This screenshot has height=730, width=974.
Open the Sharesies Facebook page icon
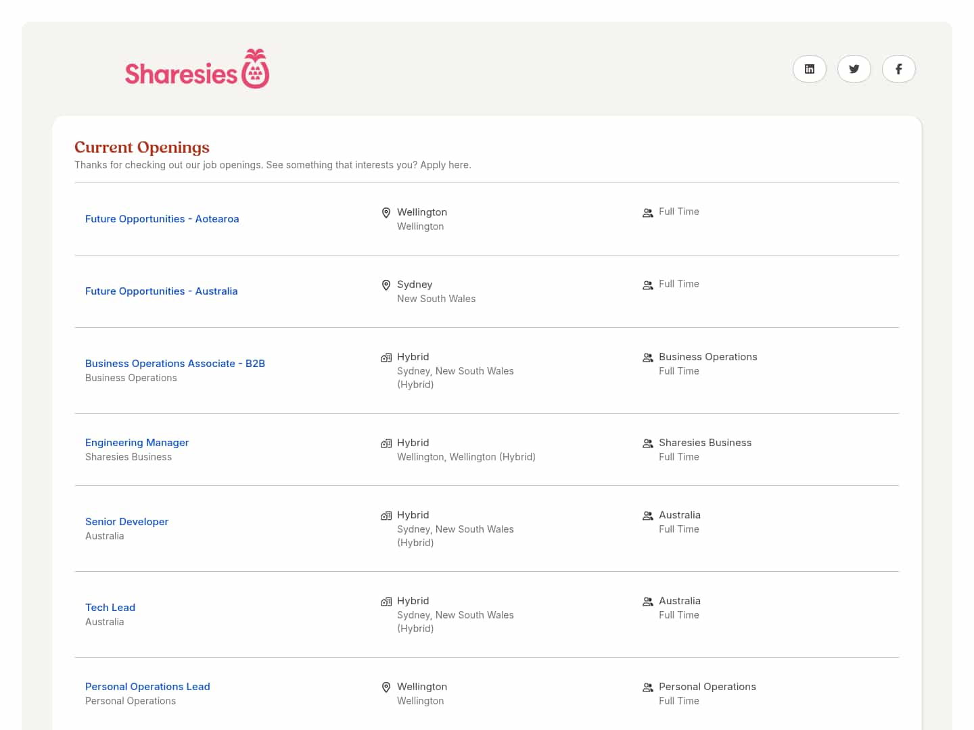click(x=898, y=69)
